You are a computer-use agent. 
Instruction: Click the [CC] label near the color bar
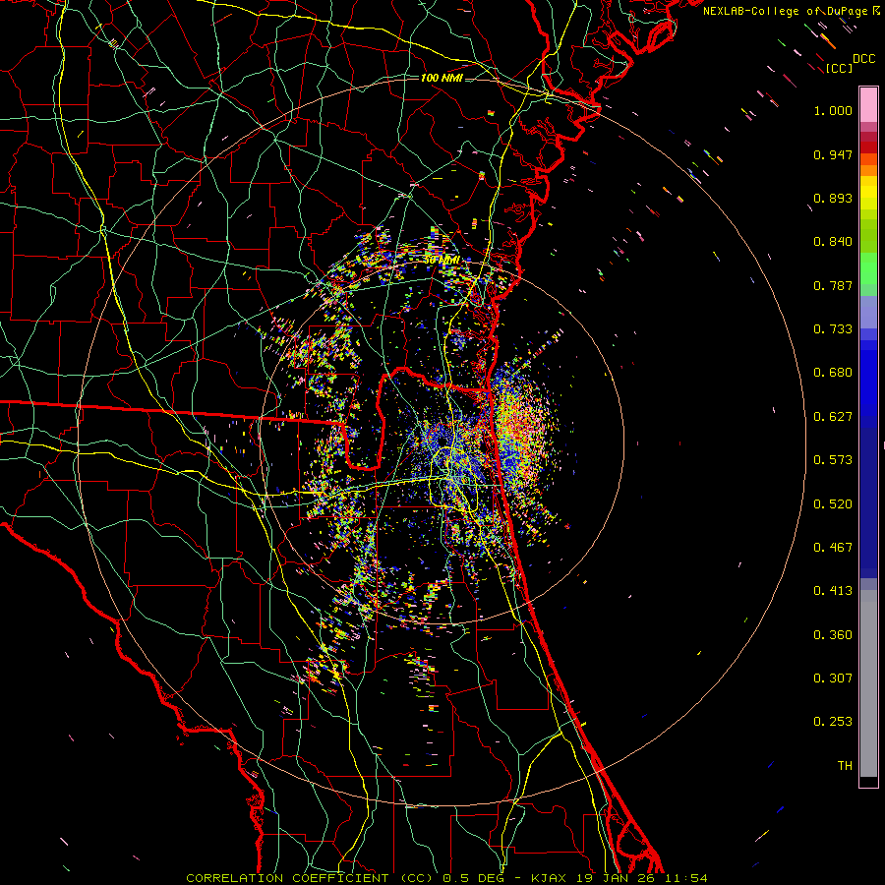point(839,69)
